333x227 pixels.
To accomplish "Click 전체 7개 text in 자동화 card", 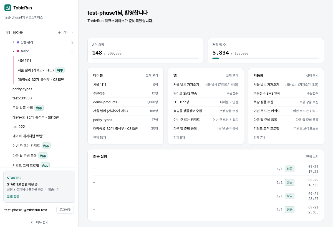I will (259, 137).
